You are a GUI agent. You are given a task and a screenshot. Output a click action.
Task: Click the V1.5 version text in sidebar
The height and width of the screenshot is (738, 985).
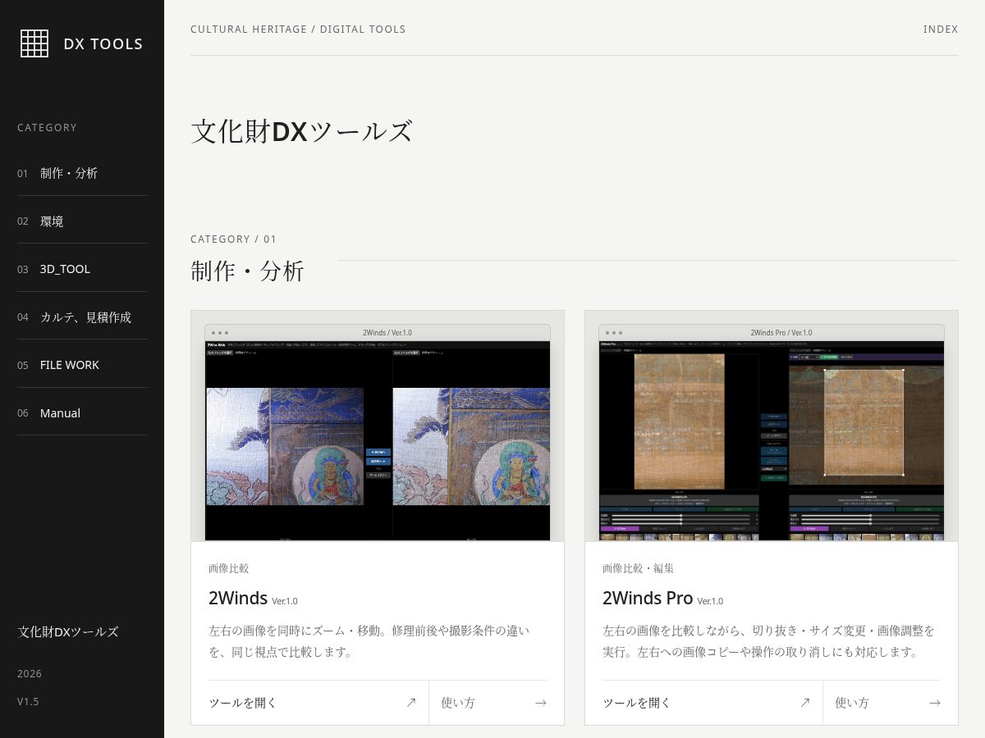click(x=28, y=702)
